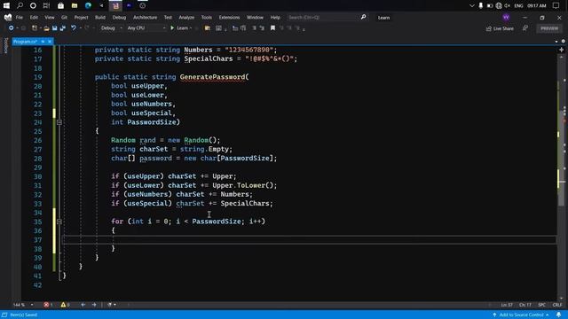This screenshot has height=319, width=568.
Task: Open the Help menu
Action: pyautogui.click(x=275, y=18)
